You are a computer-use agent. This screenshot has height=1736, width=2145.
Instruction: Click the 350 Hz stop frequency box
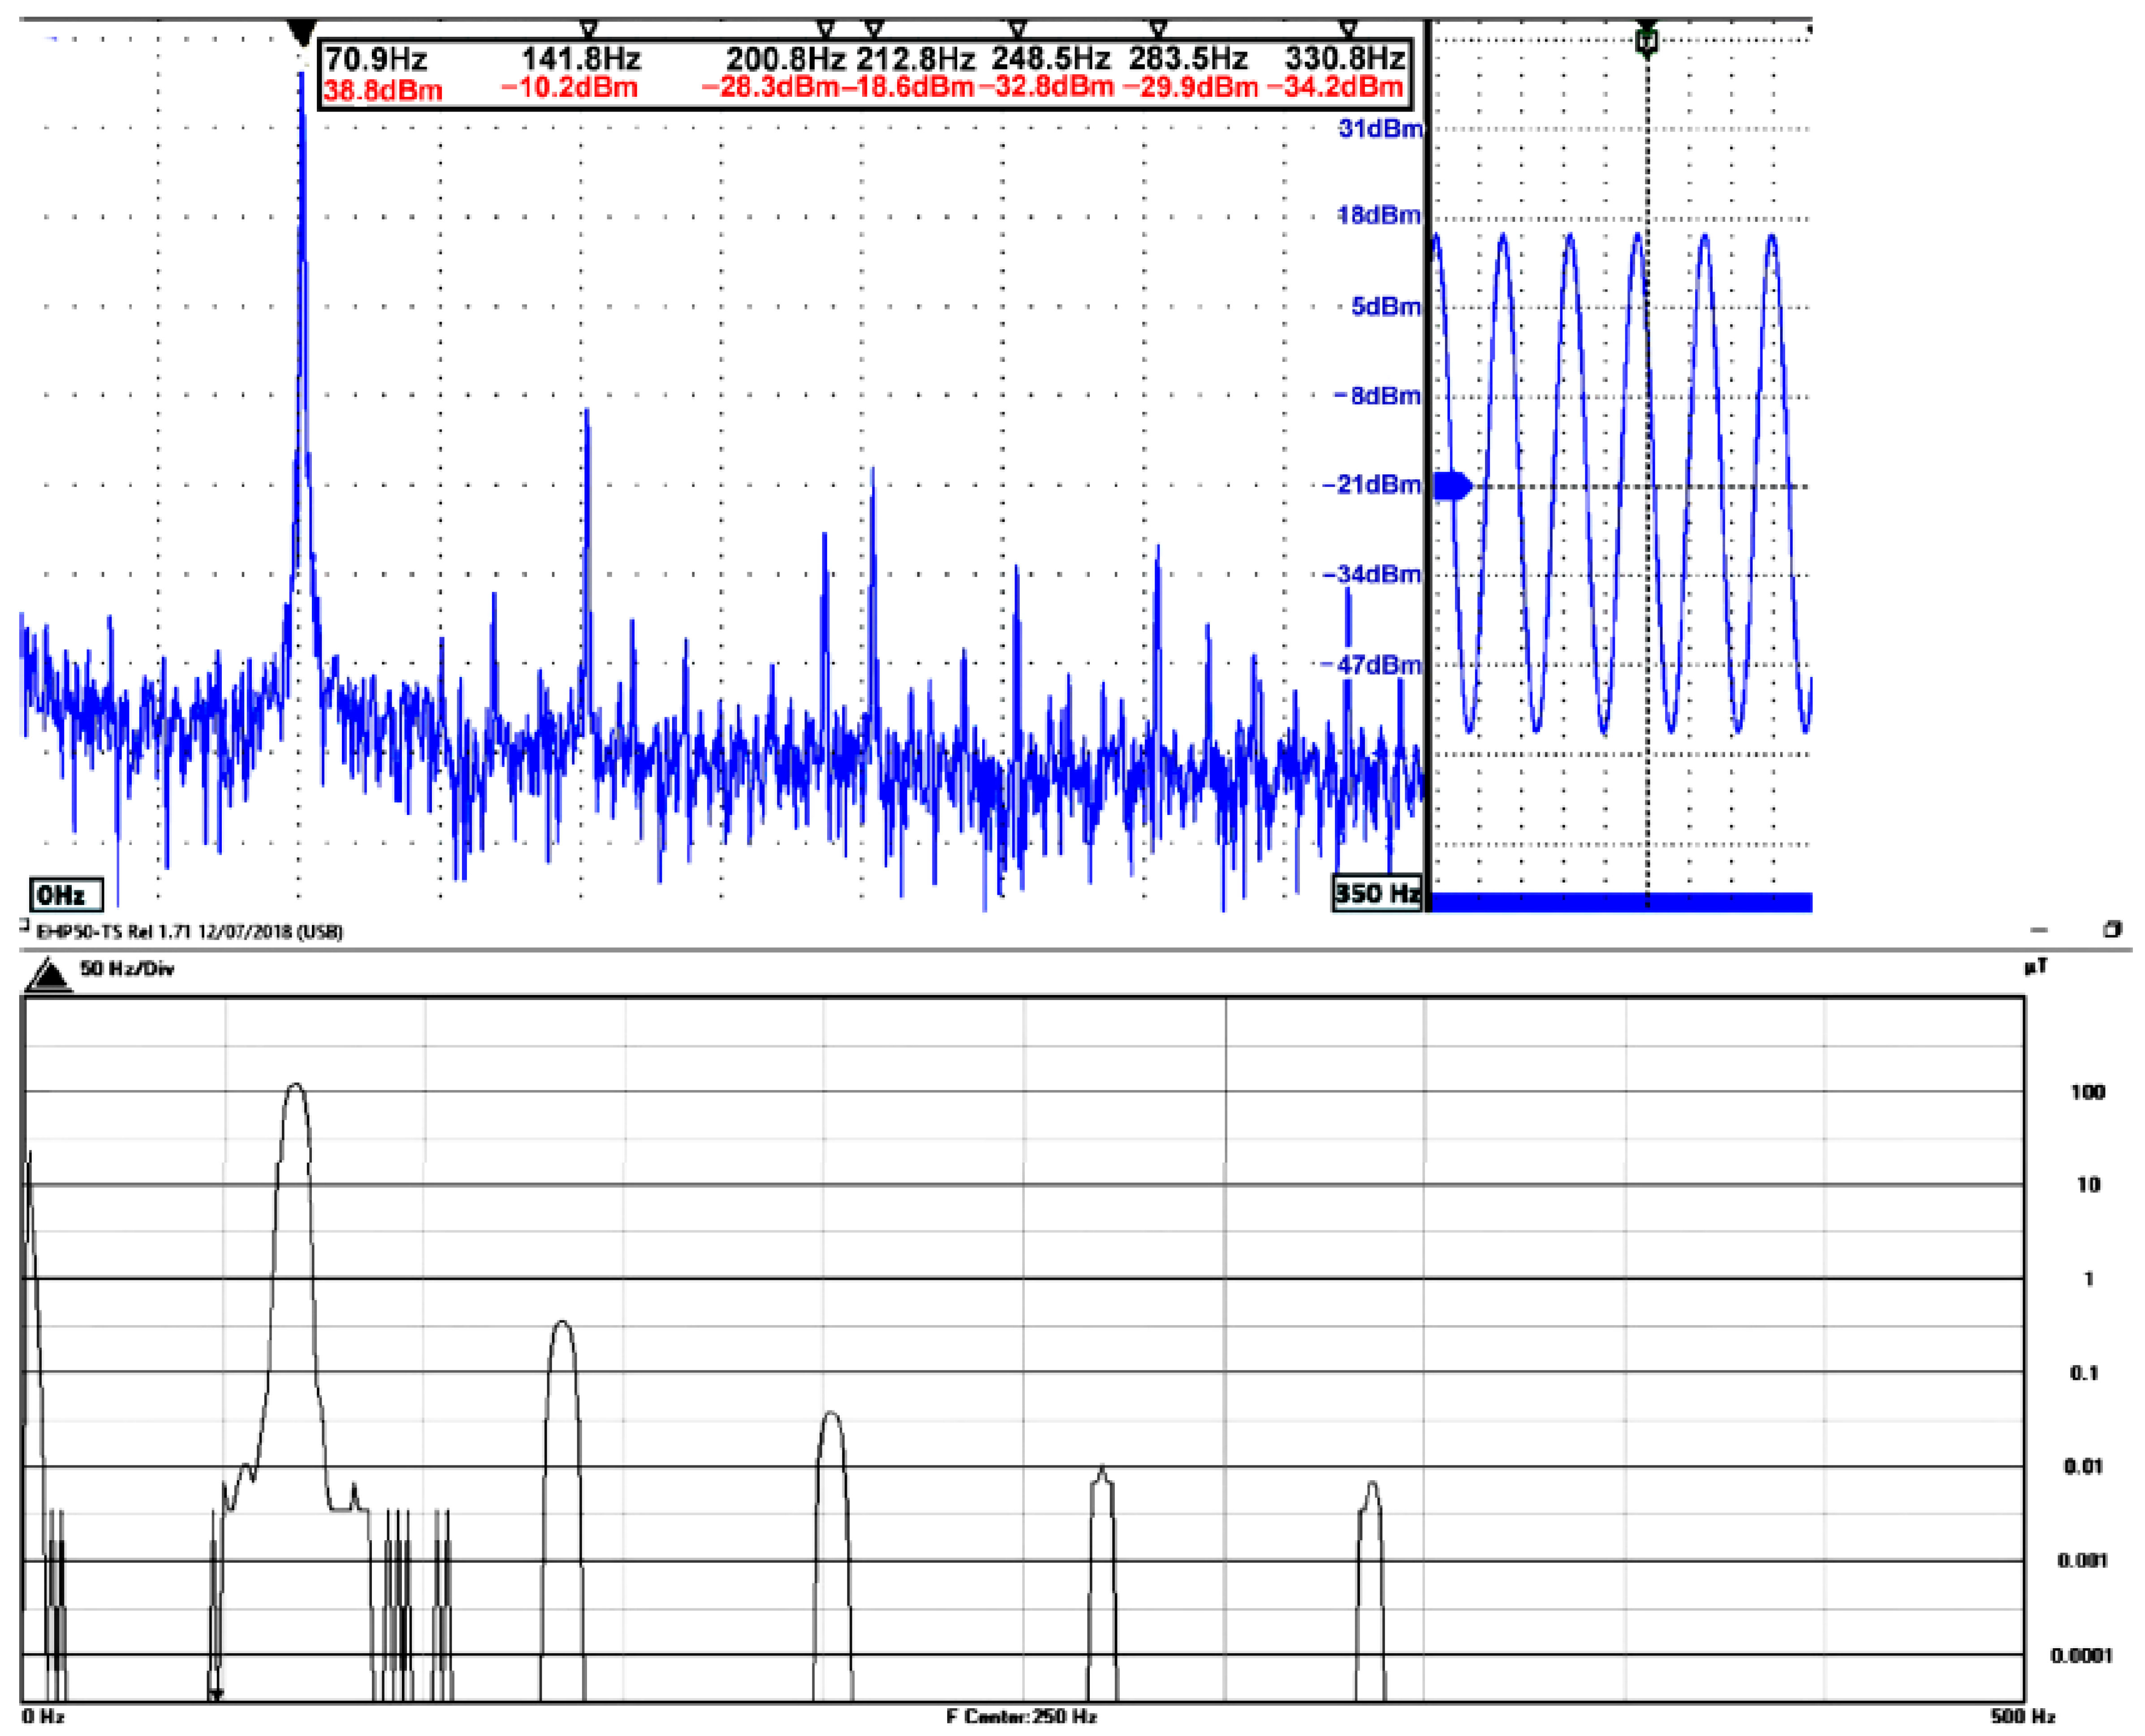(x=1377, y=892)
